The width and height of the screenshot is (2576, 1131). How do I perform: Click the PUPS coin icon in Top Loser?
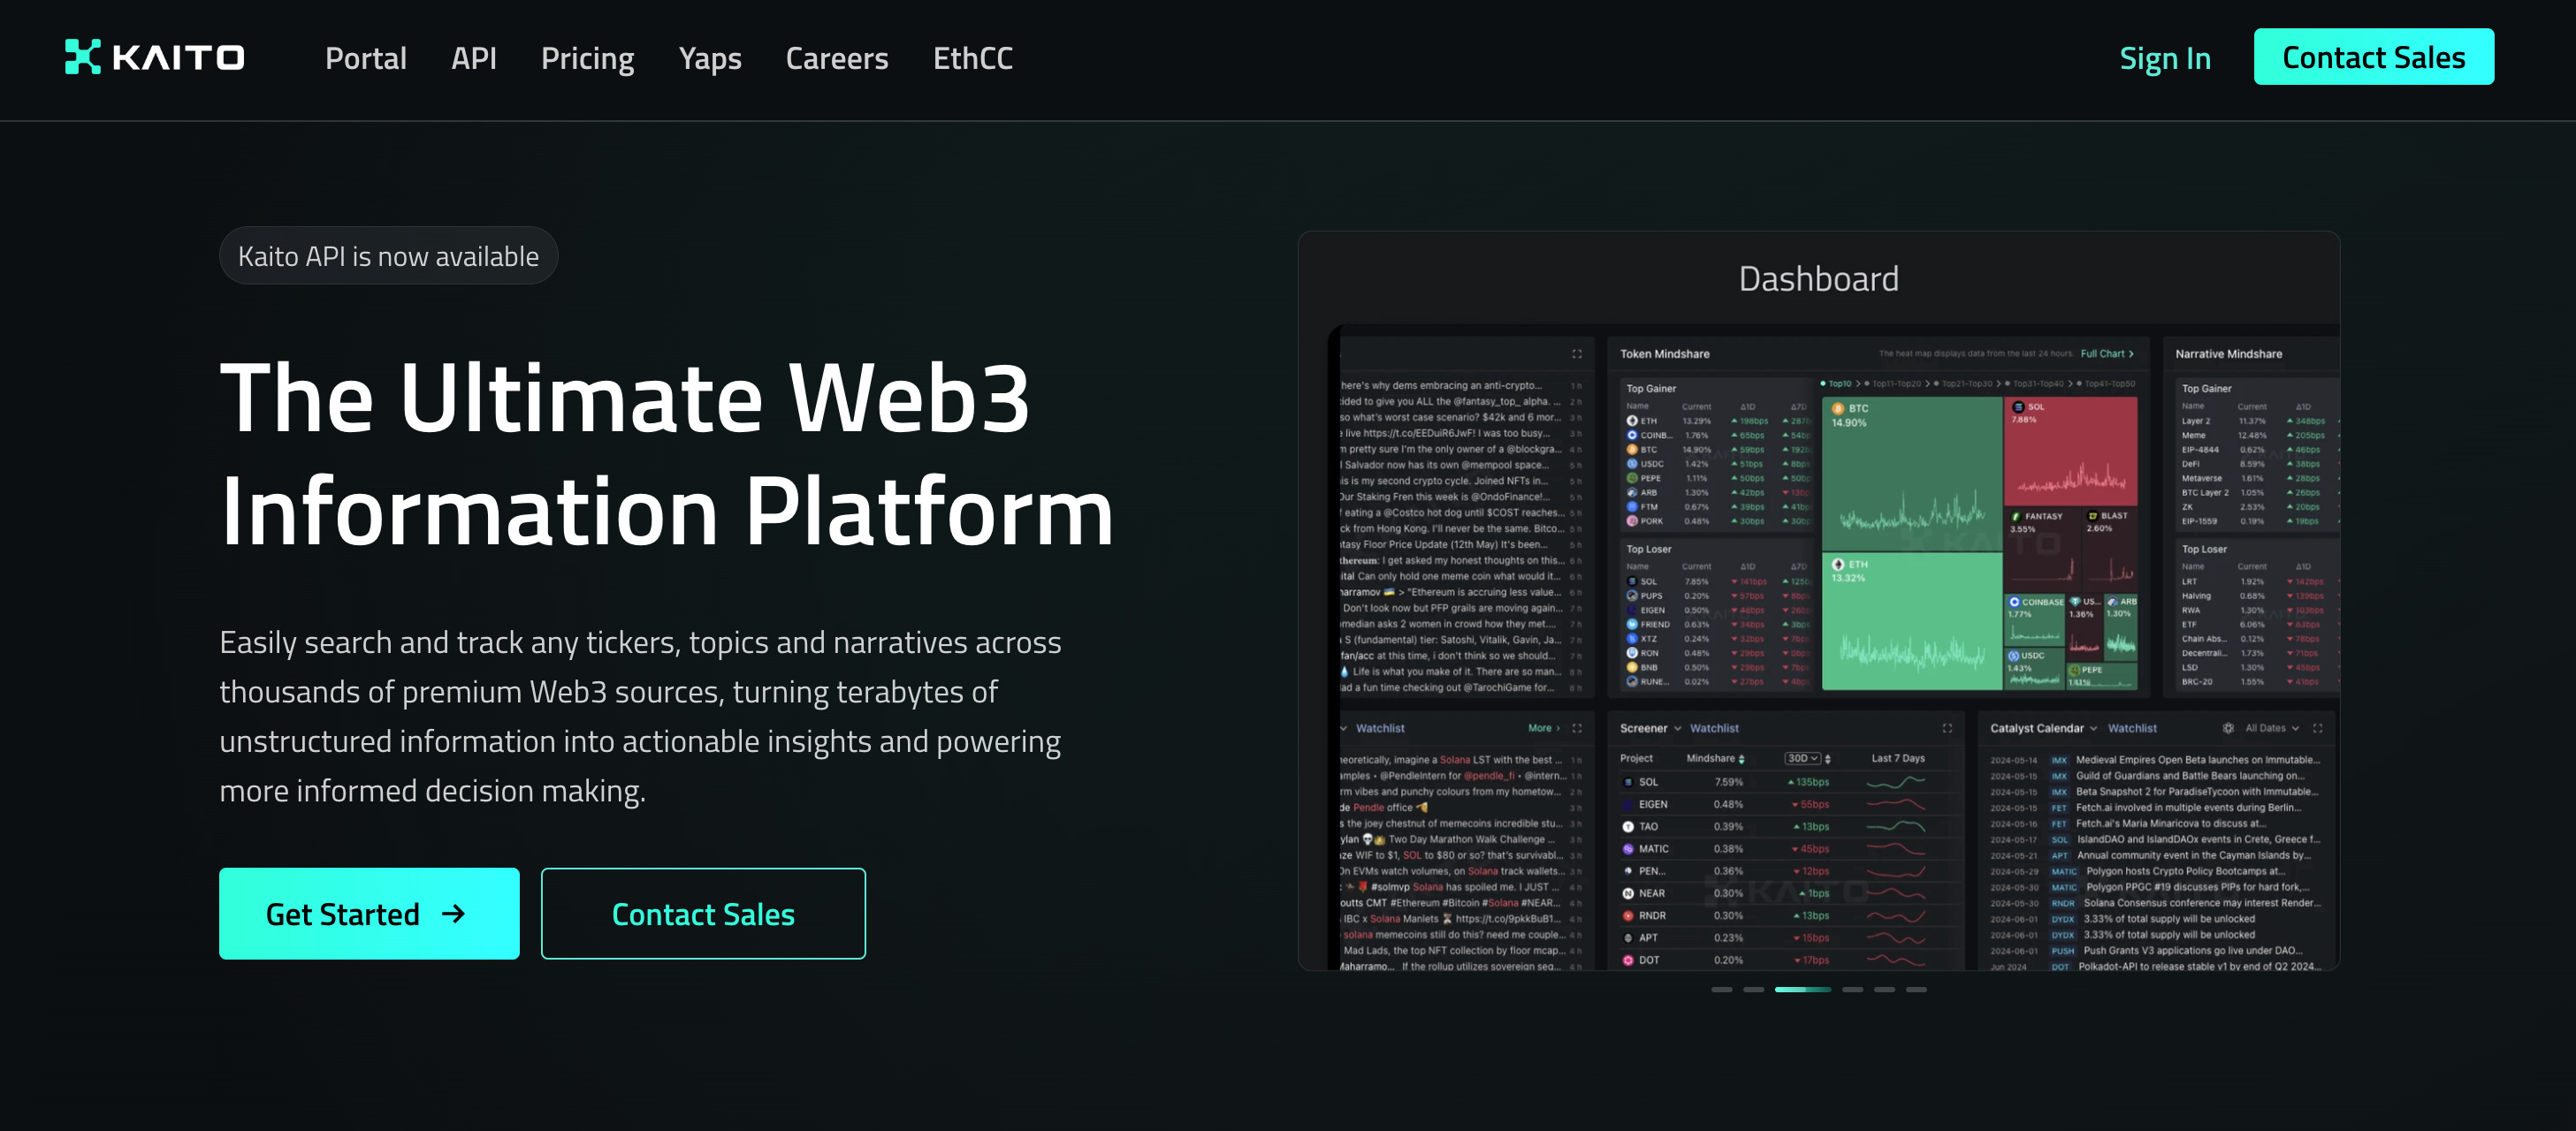[x=1632, y=596]
